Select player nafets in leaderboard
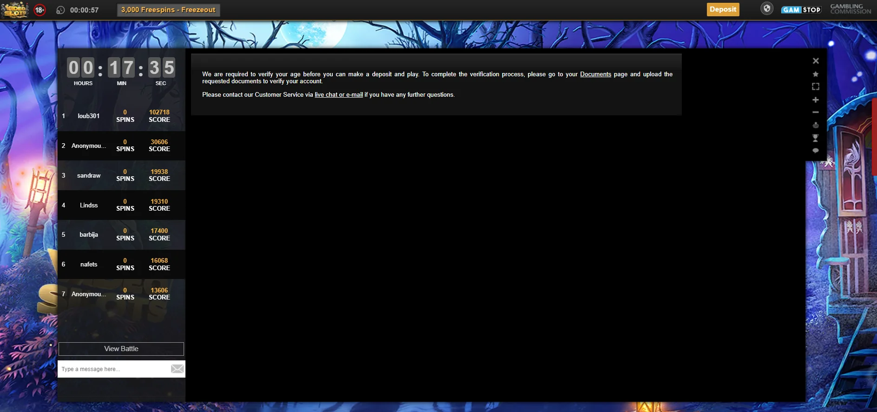The height and width of the screenshot is (412, 877). [x=89, y=265]
